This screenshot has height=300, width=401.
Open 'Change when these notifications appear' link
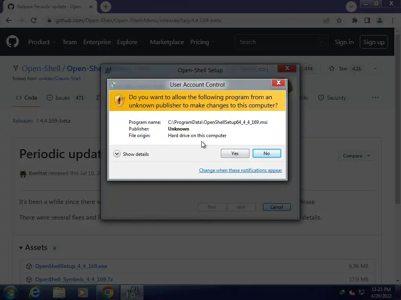tap(240, 170)
